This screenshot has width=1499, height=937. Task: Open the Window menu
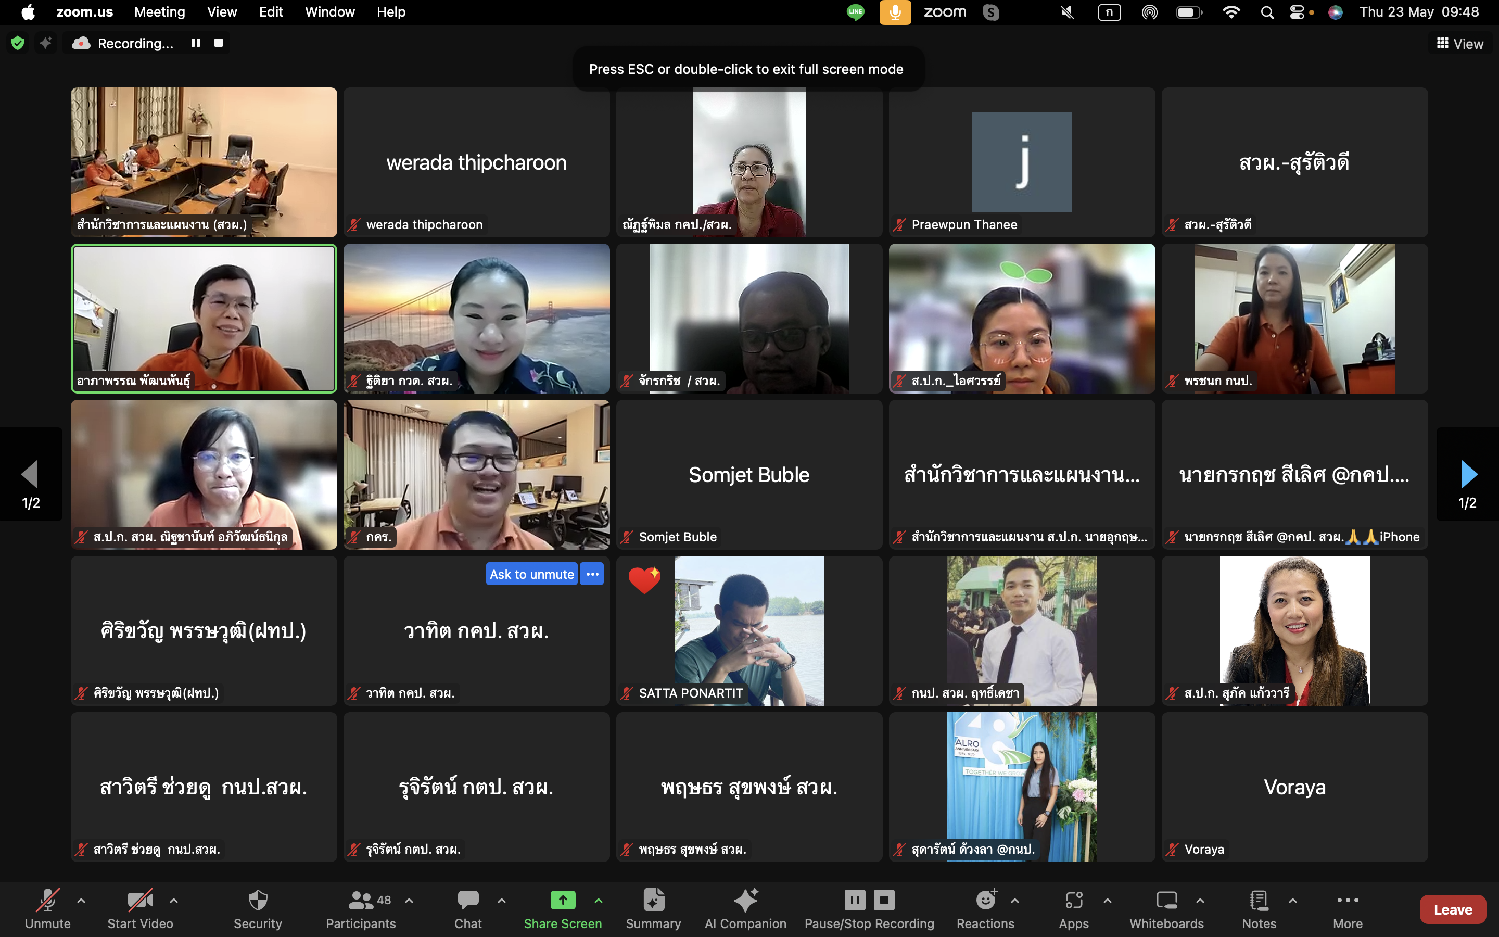pyautogui.click(x=329, y=12)
